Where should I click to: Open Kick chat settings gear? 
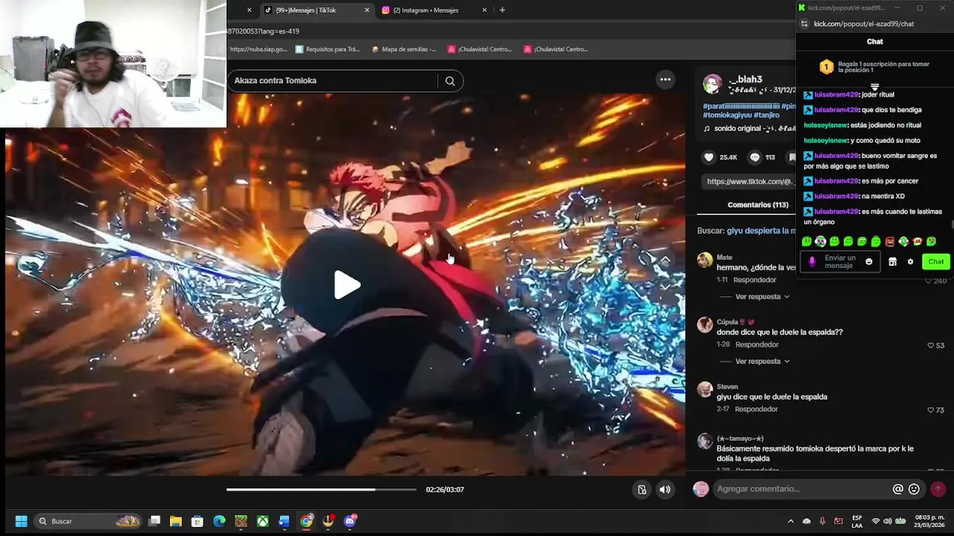[910, 262]
